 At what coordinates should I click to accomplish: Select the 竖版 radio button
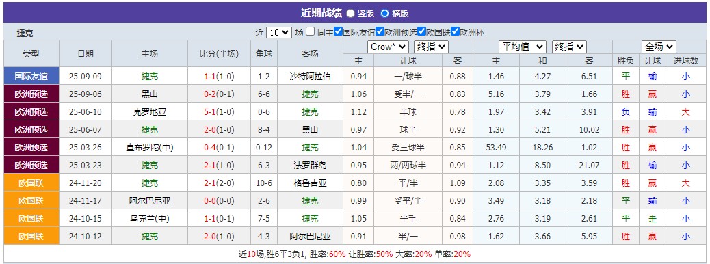pos(350,13)
